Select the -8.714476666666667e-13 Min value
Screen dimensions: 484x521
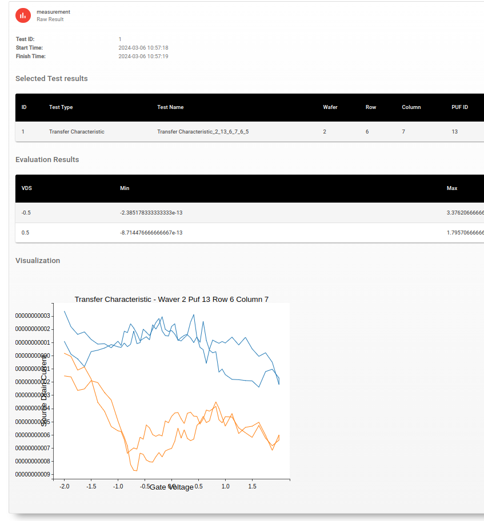coord(151,233)
